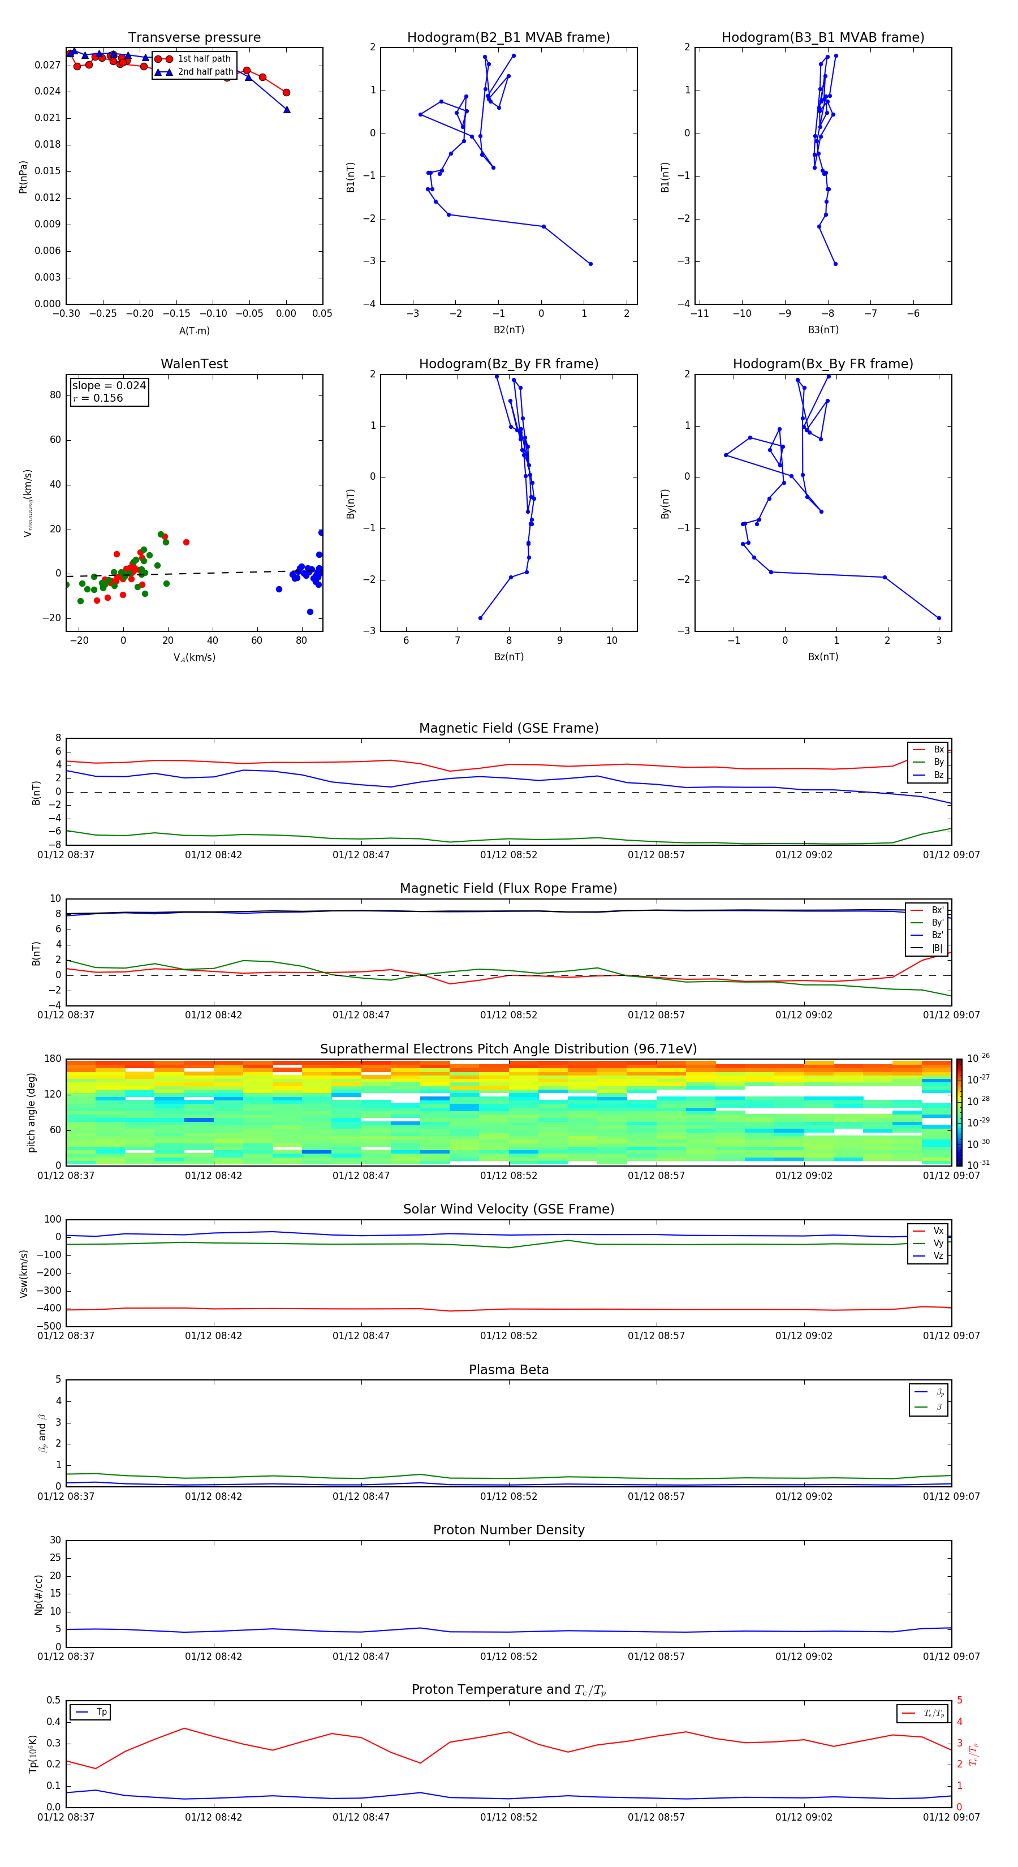Click the '10^-26' colorbar tick label
The height and width of the screenshot is (1867, 1018).
click(978, 1058)
